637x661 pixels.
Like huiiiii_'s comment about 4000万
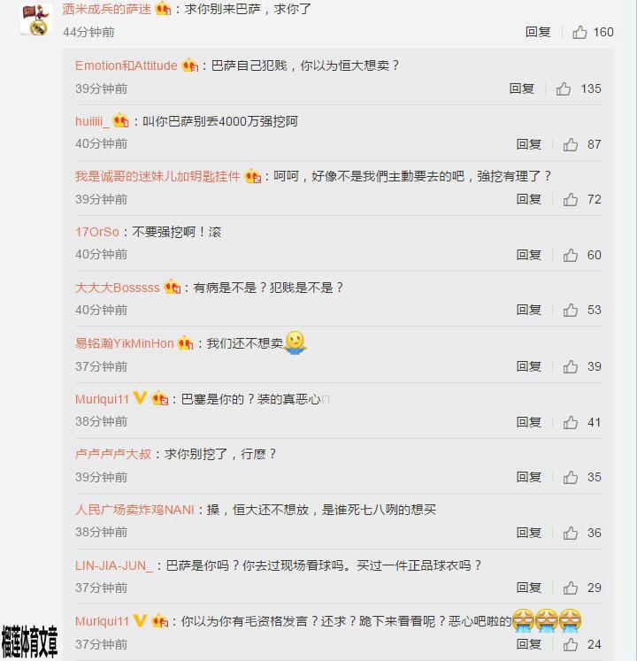[x=571, y=144]
